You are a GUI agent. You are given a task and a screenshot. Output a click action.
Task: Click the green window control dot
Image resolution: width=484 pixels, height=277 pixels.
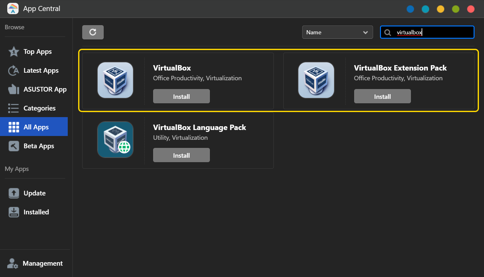456,9
